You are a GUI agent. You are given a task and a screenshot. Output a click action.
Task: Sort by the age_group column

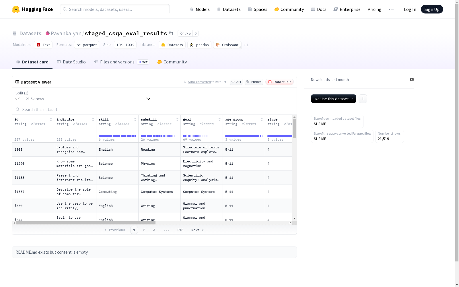[262, 119]
